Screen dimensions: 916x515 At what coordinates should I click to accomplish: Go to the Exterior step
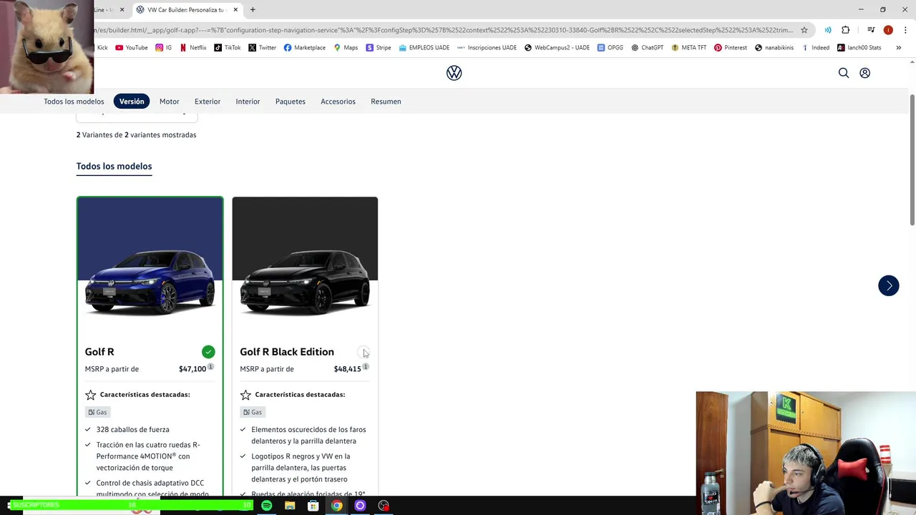(x=208, y=102)
